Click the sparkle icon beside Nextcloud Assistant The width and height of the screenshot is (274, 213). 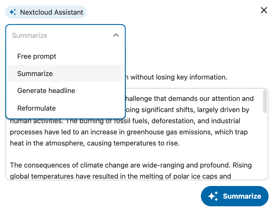pyautogui.click(x=13, y=12)
